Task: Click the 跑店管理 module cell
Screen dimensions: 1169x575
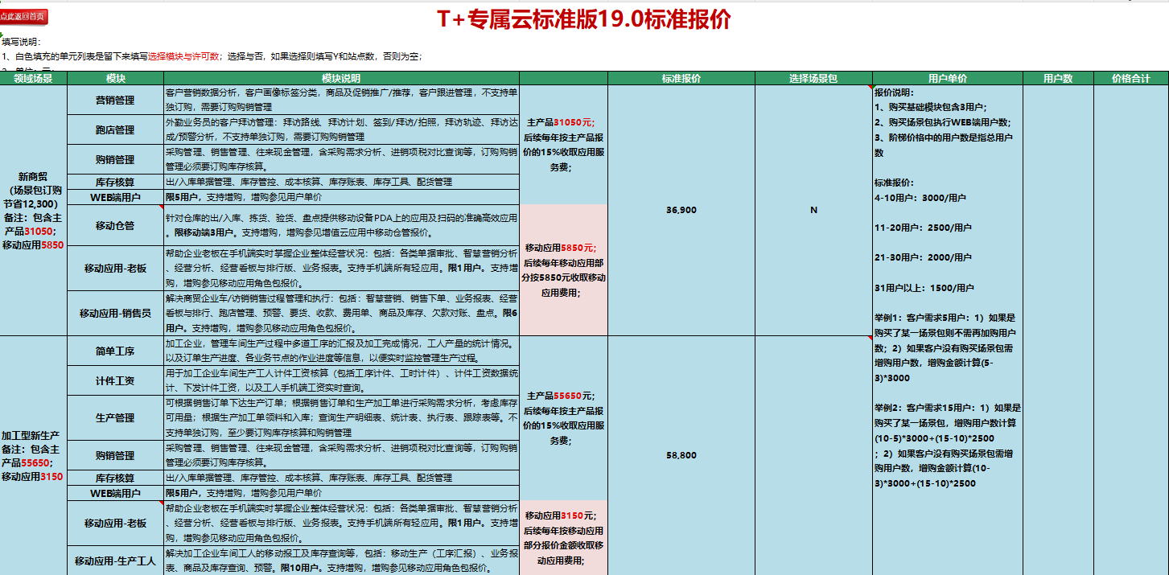Action: (x=115, y=129)
